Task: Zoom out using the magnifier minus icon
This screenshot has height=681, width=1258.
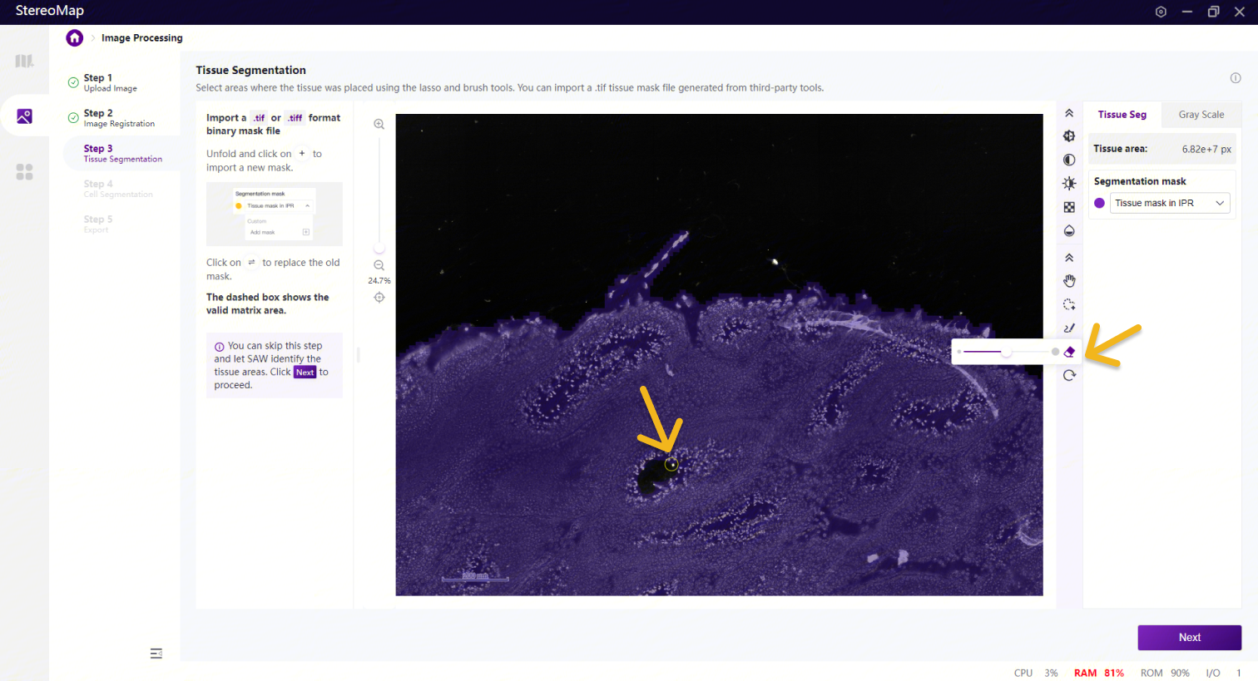Action: pyautogui.click(x=379, y=265)
